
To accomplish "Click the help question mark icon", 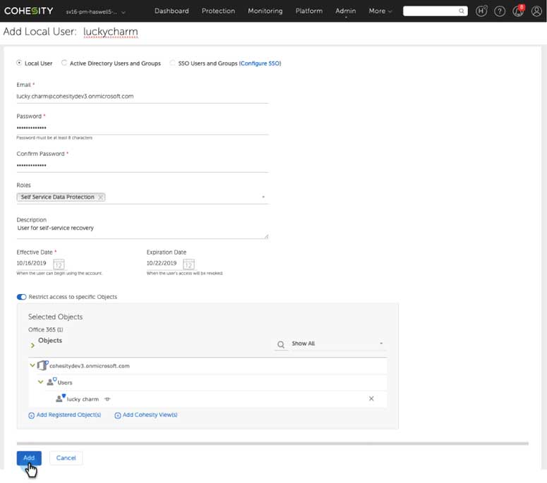I will pyautogui.click(x=500, y=11).
